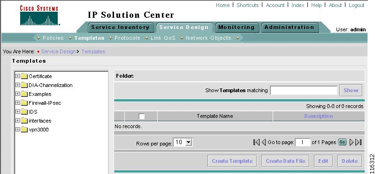This screenshot has width=375, height=174.
Task: Select the IDS folder label
Action: click(x=33, y=112)
